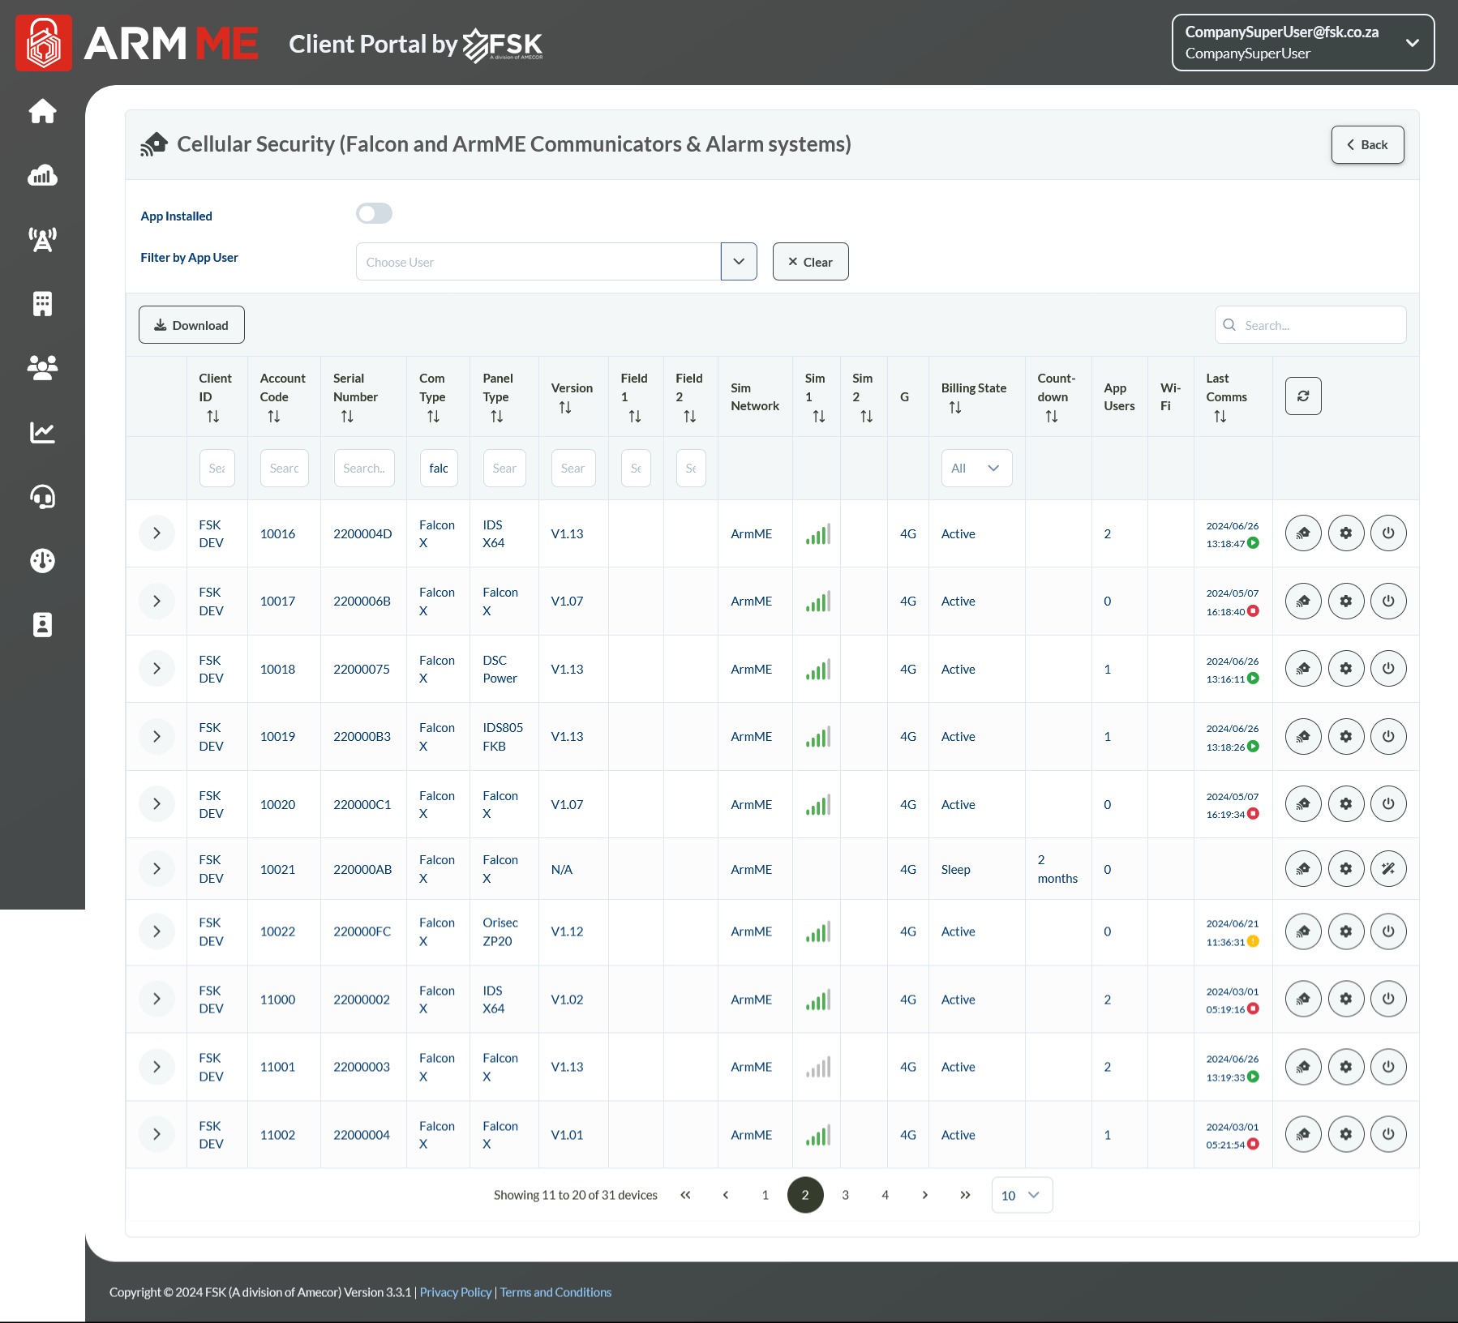The height and width of the screenshot is (1323, 1458).
Task: Click the Home icon in sidebar
Action: [42, 111]
